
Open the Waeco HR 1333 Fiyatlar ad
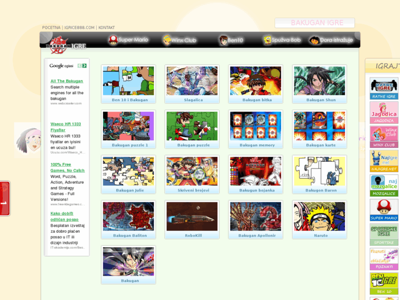(65, 127)
